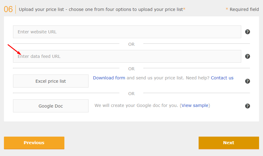The height and width of the screenshot is (156, 263).
Task: Choose the Excel price list button
Action: (51, 81)
